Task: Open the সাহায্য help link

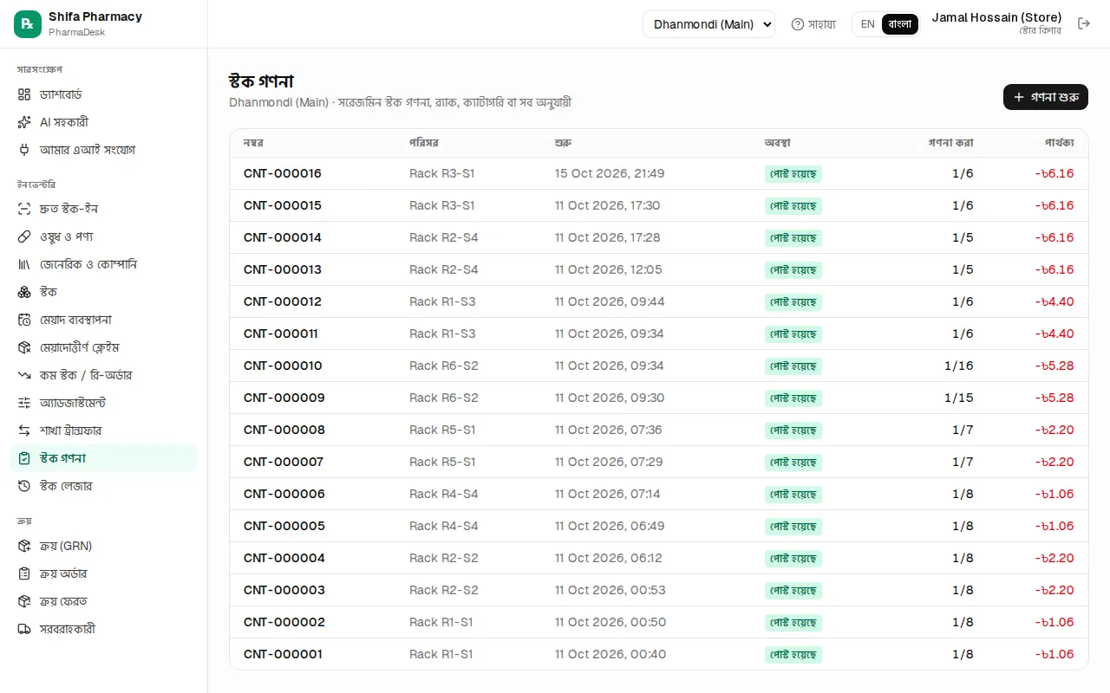Action: click(x=813, y=24)
